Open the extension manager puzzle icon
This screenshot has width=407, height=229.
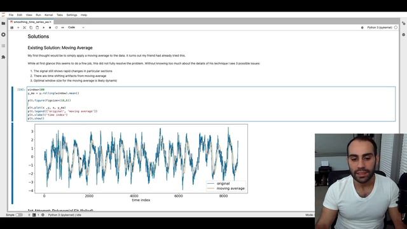tap(3, 57)
